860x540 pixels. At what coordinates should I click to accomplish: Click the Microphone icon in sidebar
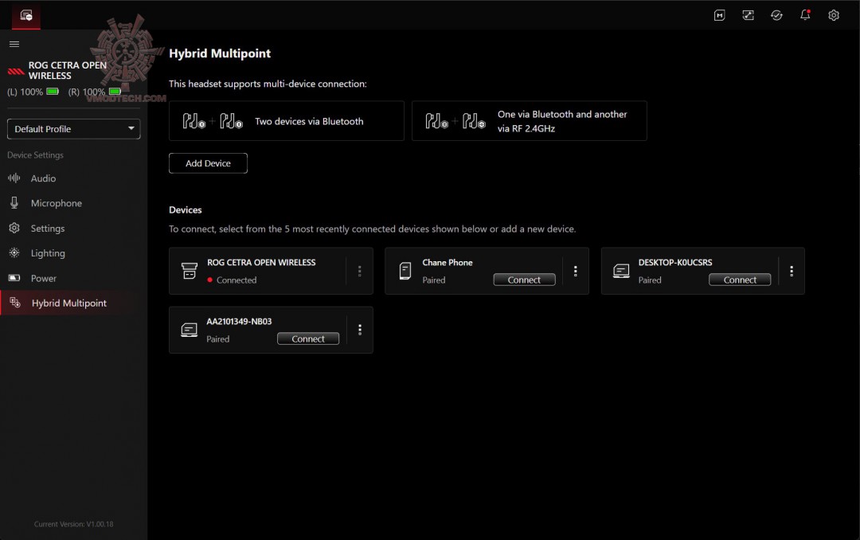coord(14,203)
